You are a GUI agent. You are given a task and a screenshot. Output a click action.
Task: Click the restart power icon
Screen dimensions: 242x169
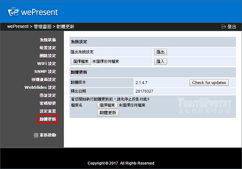click(36, 135)
